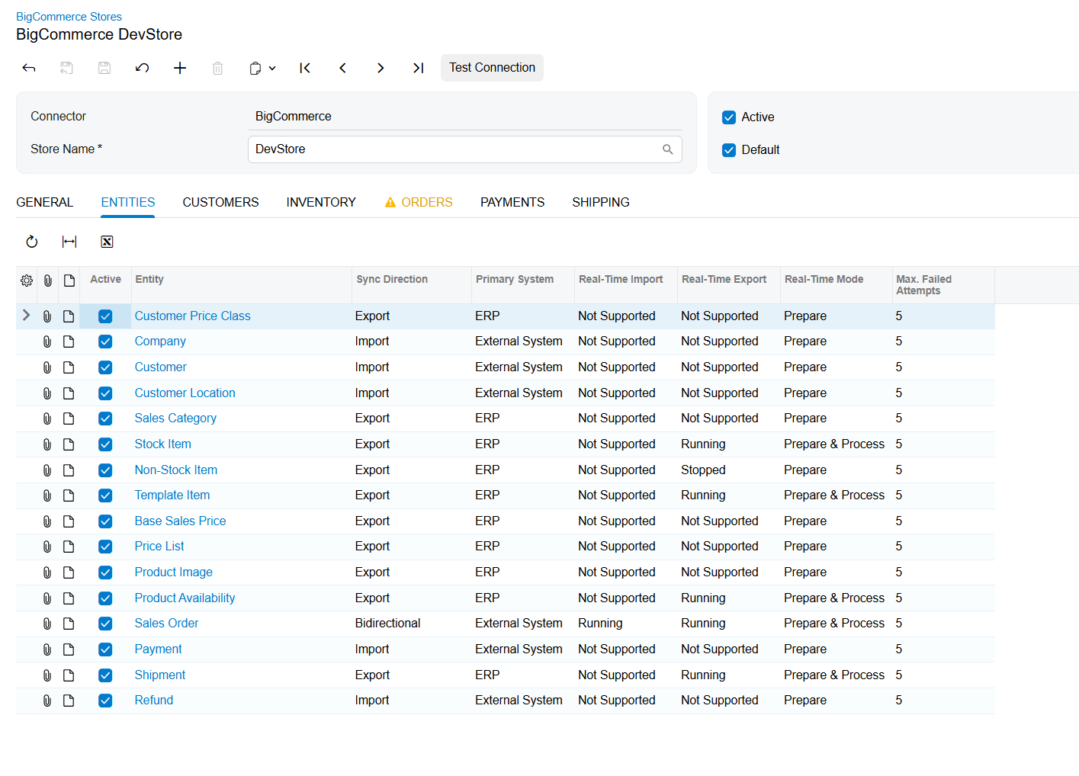Viewport: 1079px width, 776px height.
Task: Click the attachment icon for Sales Order row
Action: pyautogui.click(x=47, y=624)
